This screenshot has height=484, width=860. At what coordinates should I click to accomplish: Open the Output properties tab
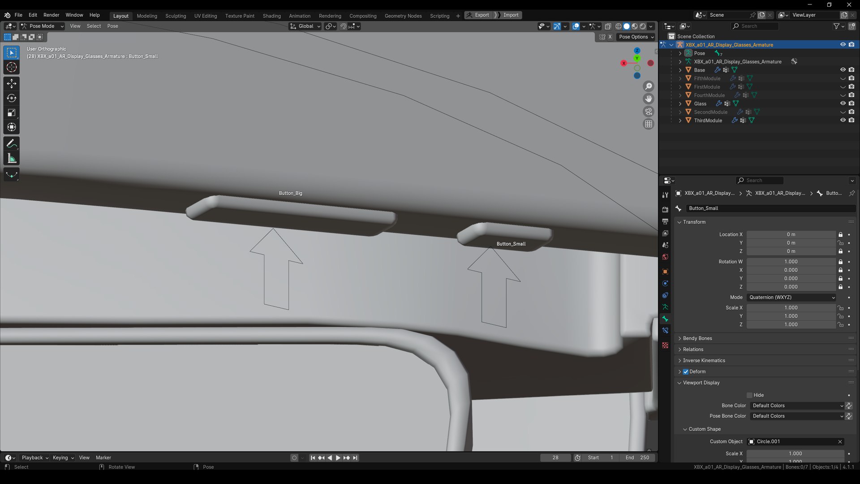(x=665, y=221)
